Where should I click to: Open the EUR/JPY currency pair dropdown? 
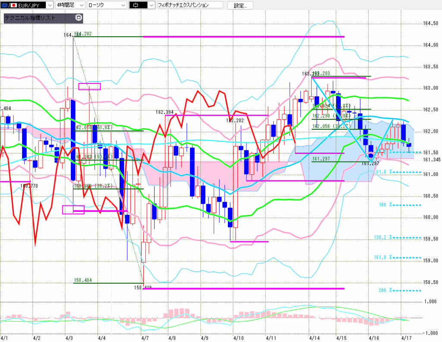pyautogui.click(x=50, y=5)
